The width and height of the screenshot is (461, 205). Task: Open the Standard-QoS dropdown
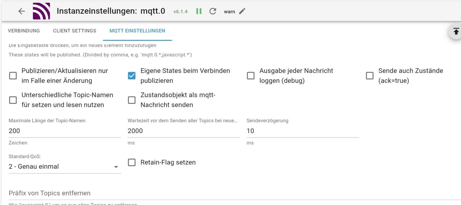tap(65, 167)
